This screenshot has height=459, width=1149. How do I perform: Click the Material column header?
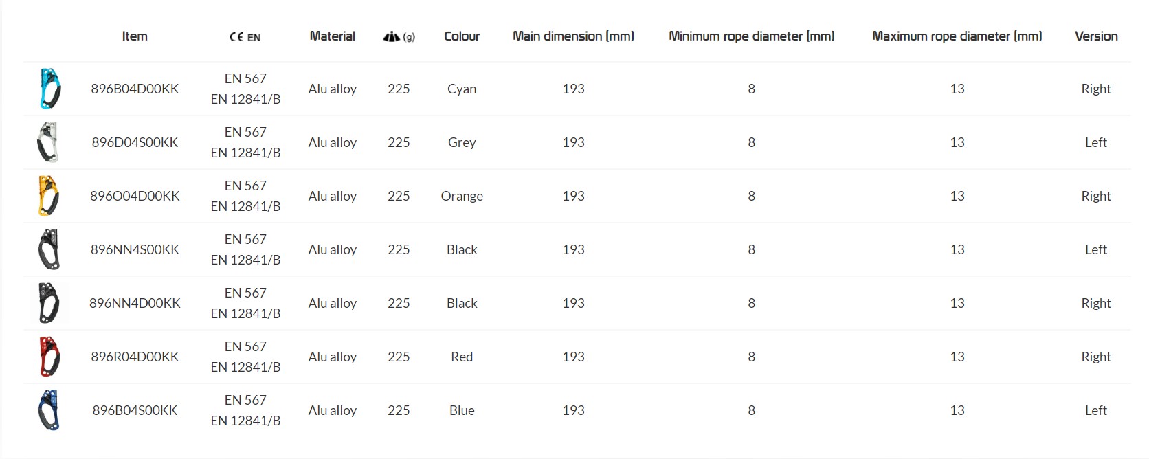pos(333,36)
